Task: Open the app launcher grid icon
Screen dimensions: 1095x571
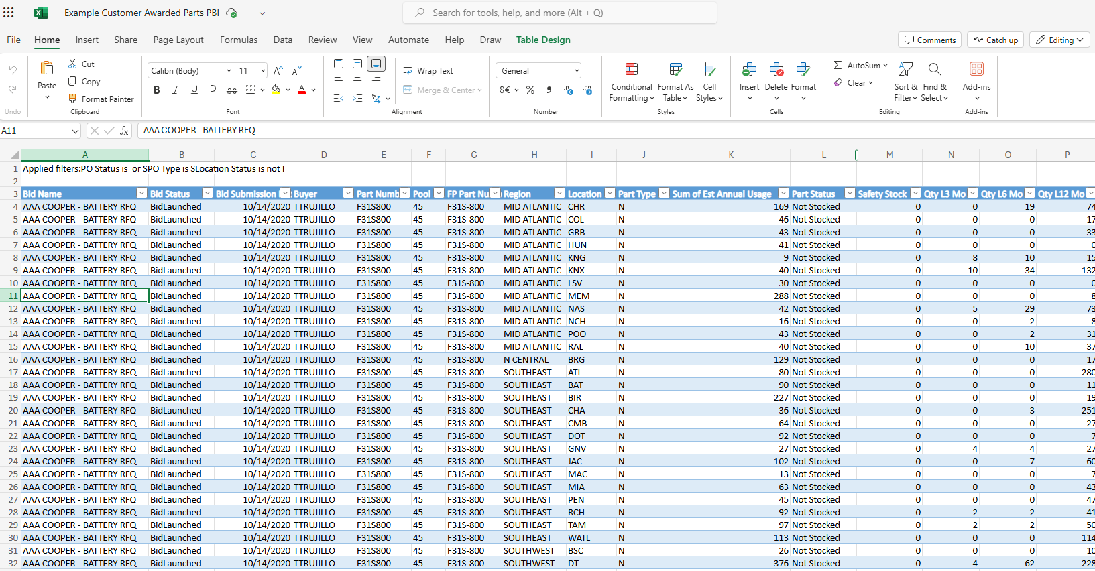Action: pyautogui.click(x=9, y=13)
